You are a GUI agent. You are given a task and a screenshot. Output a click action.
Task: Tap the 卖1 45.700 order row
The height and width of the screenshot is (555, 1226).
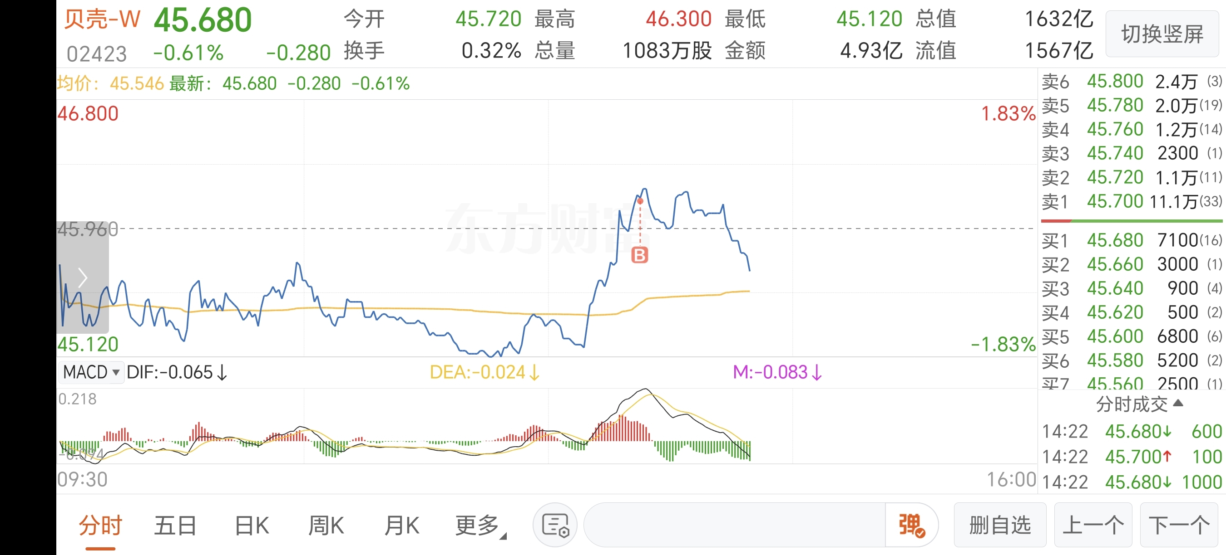point(1132,201)
